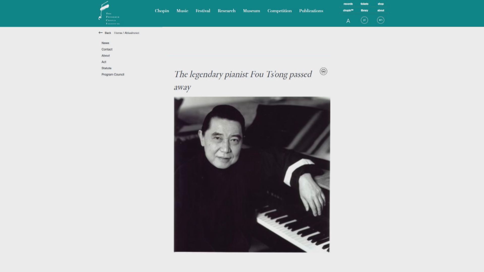
Task: Open the Research menu
Action: (227, 11)
